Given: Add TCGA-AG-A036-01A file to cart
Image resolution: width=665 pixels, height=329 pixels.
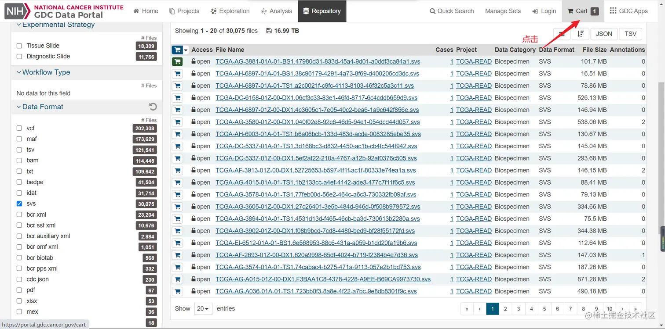Looking at the screenshot, I should coord(177,291).
